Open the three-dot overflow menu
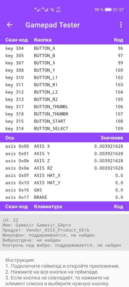129x287 pixels. click(x=121, y=25)
